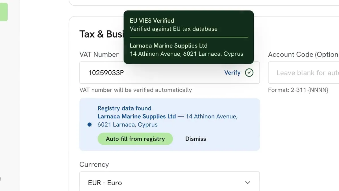Click the Registry data found heading
339x191 pixels.
click(x=124, y=108)
